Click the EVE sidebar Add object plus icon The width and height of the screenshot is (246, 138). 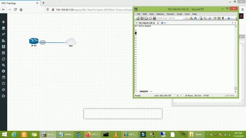click(3, 22)
